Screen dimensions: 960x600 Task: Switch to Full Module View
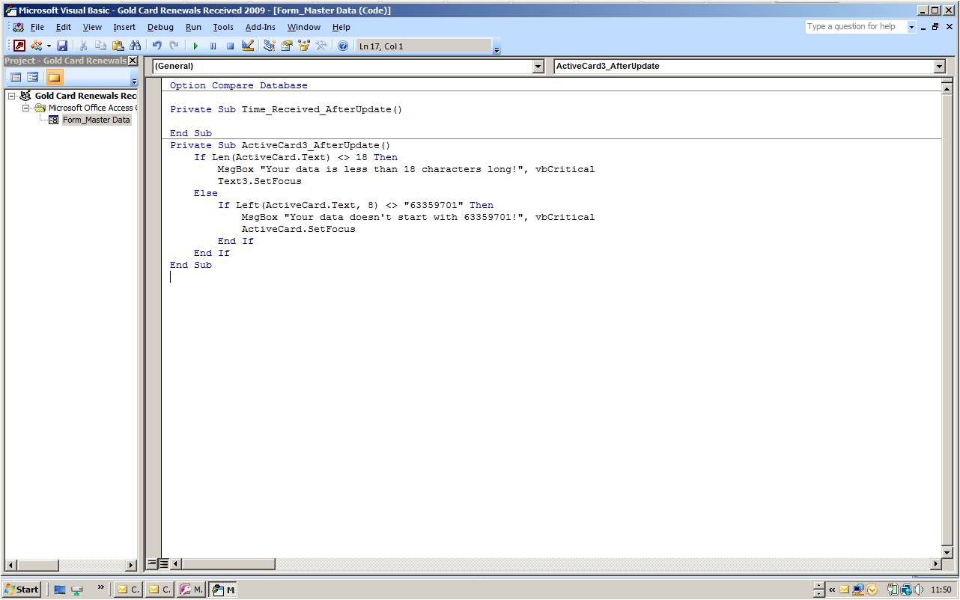coord(163,563)
